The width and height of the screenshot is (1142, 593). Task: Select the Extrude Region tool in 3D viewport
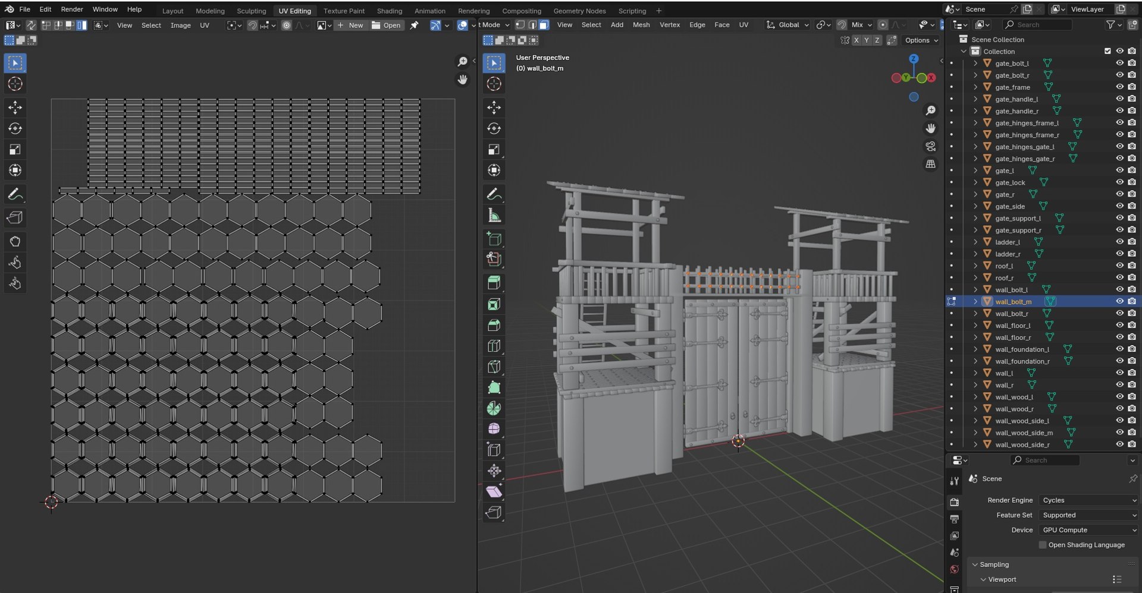pyautogui.click(x=494, y=283)
